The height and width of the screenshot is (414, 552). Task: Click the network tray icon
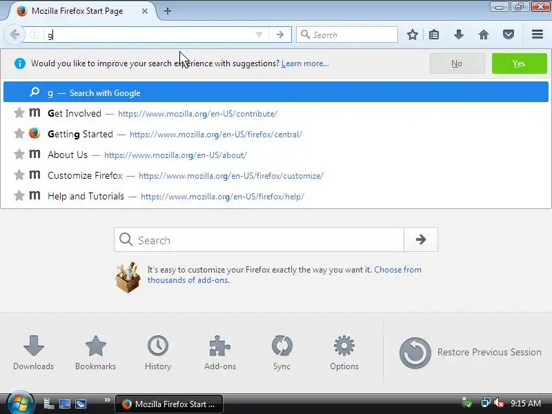click(x=486, y=403)
